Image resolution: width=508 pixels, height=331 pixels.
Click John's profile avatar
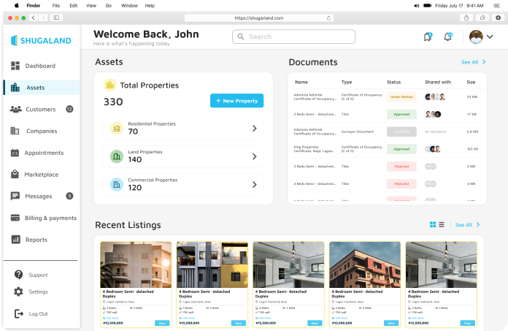[x=476, y=37]
